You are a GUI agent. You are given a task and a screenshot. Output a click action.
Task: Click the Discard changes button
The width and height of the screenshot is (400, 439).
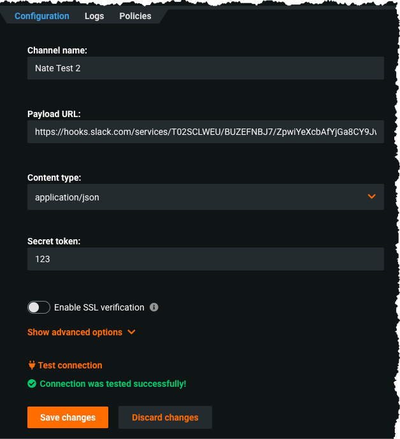165,417
